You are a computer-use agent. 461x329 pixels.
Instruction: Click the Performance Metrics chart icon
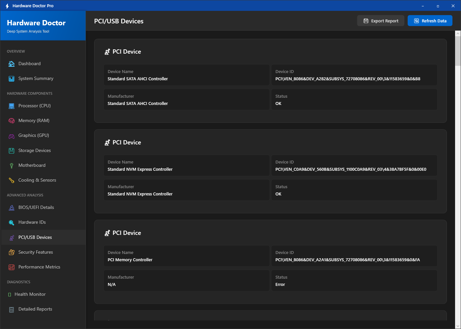(x=12, y=267)
